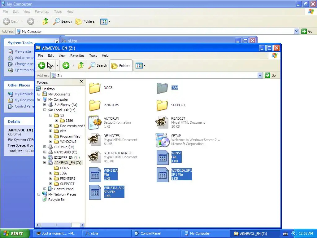Click green Forward arrow in ARMEVOL_EN window
This screenshot has height=238, width=317.
(66, 65)
